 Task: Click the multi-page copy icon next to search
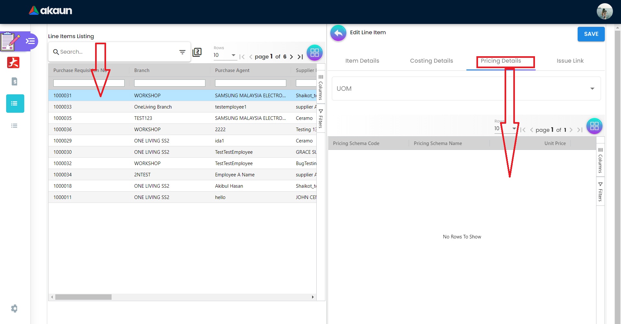point(197,52)
